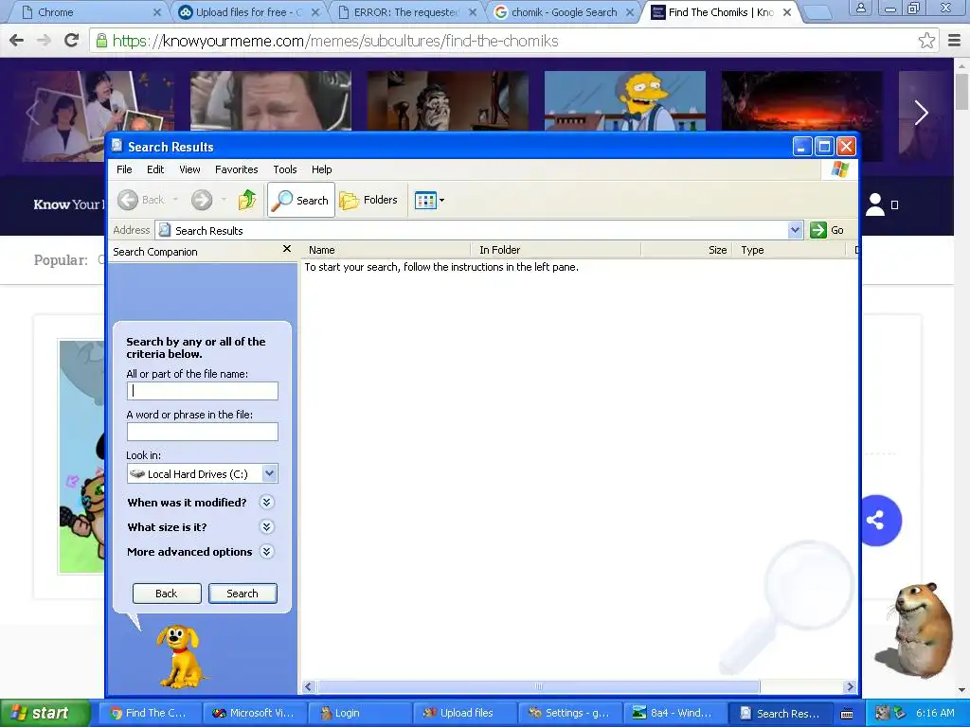Viewport: 970px width, 727px height.
Task: Open the Help menu
Action: 322,169
